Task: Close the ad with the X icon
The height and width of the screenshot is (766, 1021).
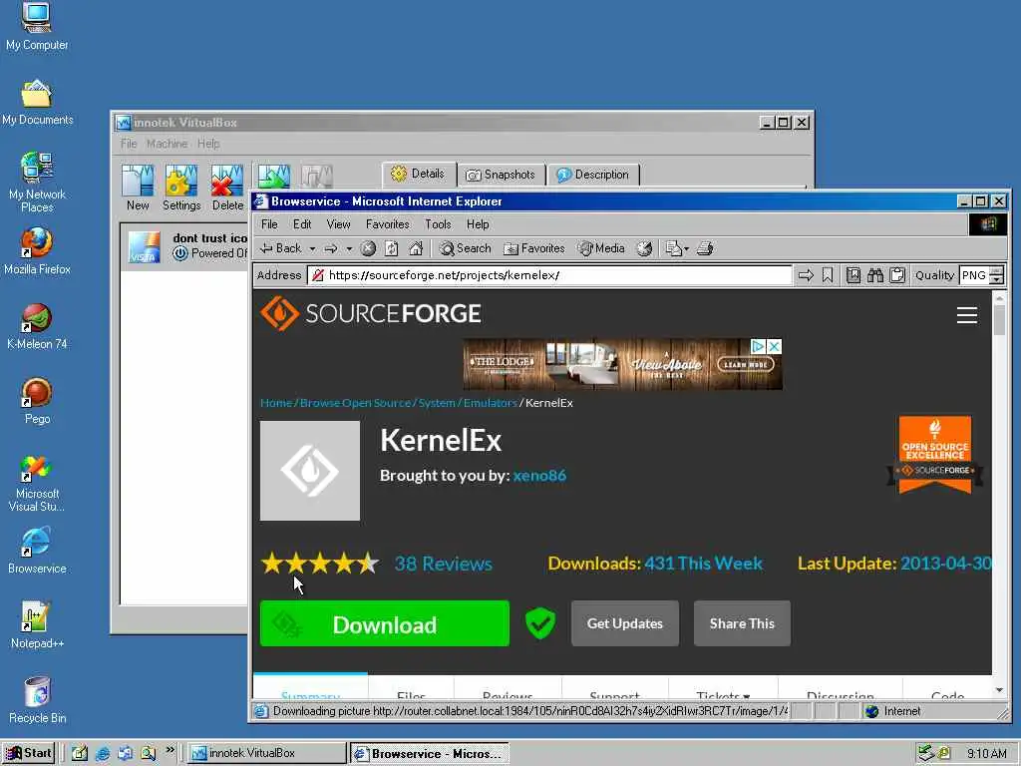Action: click(774, 346)
